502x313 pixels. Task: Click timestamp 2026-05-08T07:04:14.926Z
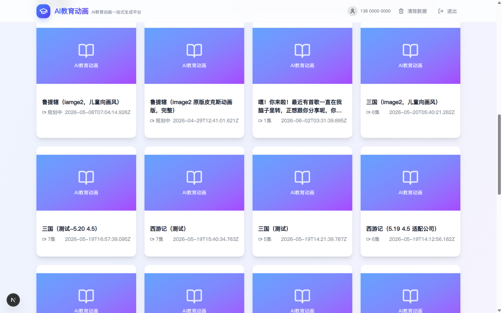(98, 112)
